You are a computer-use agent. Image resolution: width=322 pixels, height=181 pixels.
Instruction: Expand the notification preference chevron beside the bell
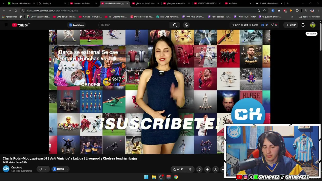pyautogui.click(x=46, y=169)
